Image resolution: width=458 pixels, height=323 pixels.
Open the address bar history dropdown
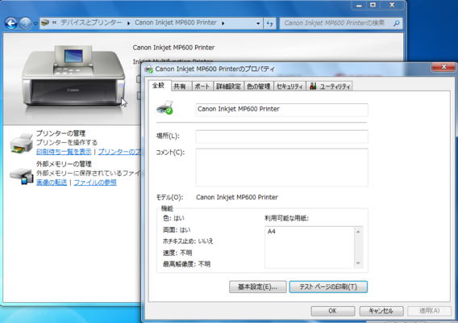pyautogui.click(x=258, y=23)
